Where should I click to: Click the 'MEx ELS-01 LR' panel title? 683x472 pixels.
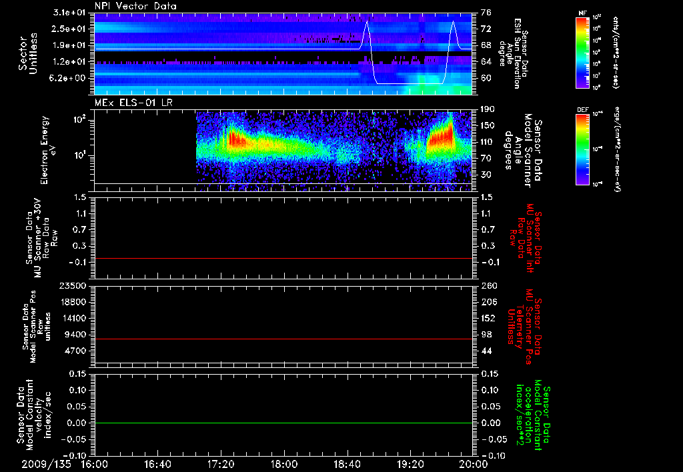click(133, 103)
